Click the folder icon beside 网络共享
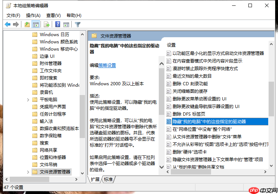 [35, 150]
